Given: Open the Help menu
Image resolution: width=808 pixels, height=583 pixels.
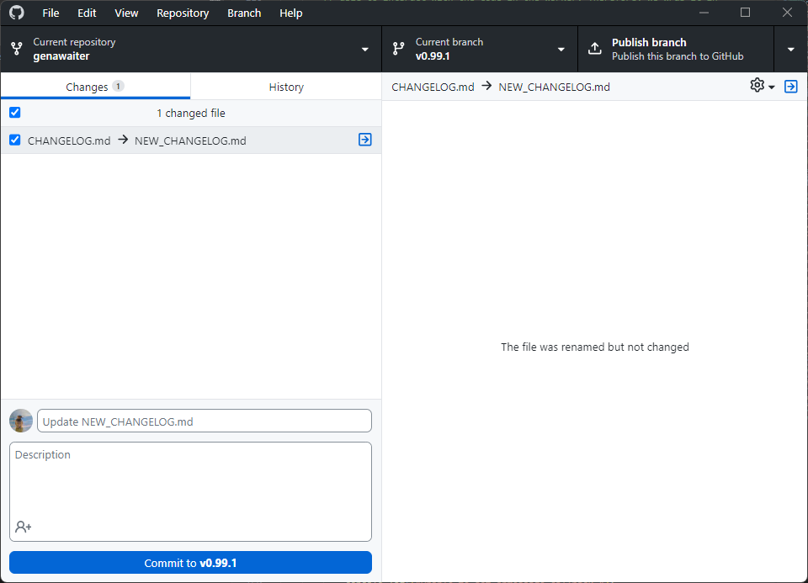Looking at the screenshot, I should (291, 13).
